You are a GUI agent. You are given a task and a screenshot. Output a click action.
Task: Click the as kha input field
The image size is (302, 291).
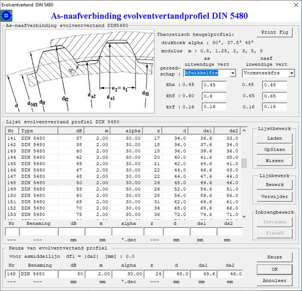[214, 85]
